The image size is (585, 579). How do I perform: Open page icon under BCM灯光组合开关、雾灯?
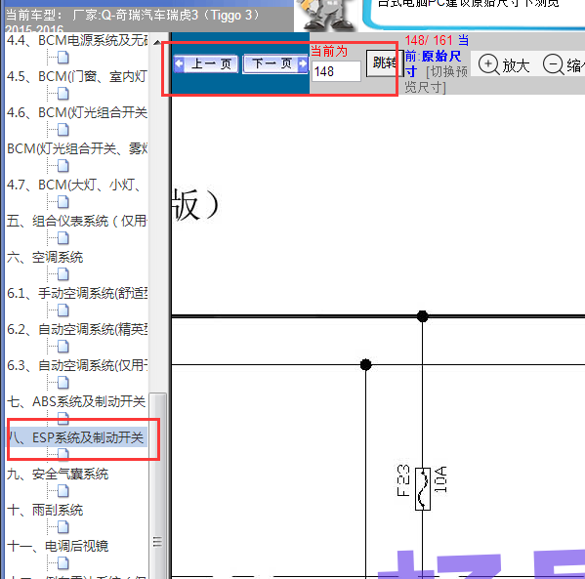tap(63, 166)
